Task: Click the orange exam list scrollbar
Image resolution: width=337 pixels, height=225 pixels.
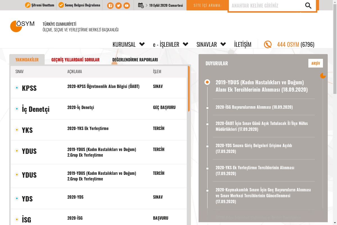Action: click(x=189, y=89)
